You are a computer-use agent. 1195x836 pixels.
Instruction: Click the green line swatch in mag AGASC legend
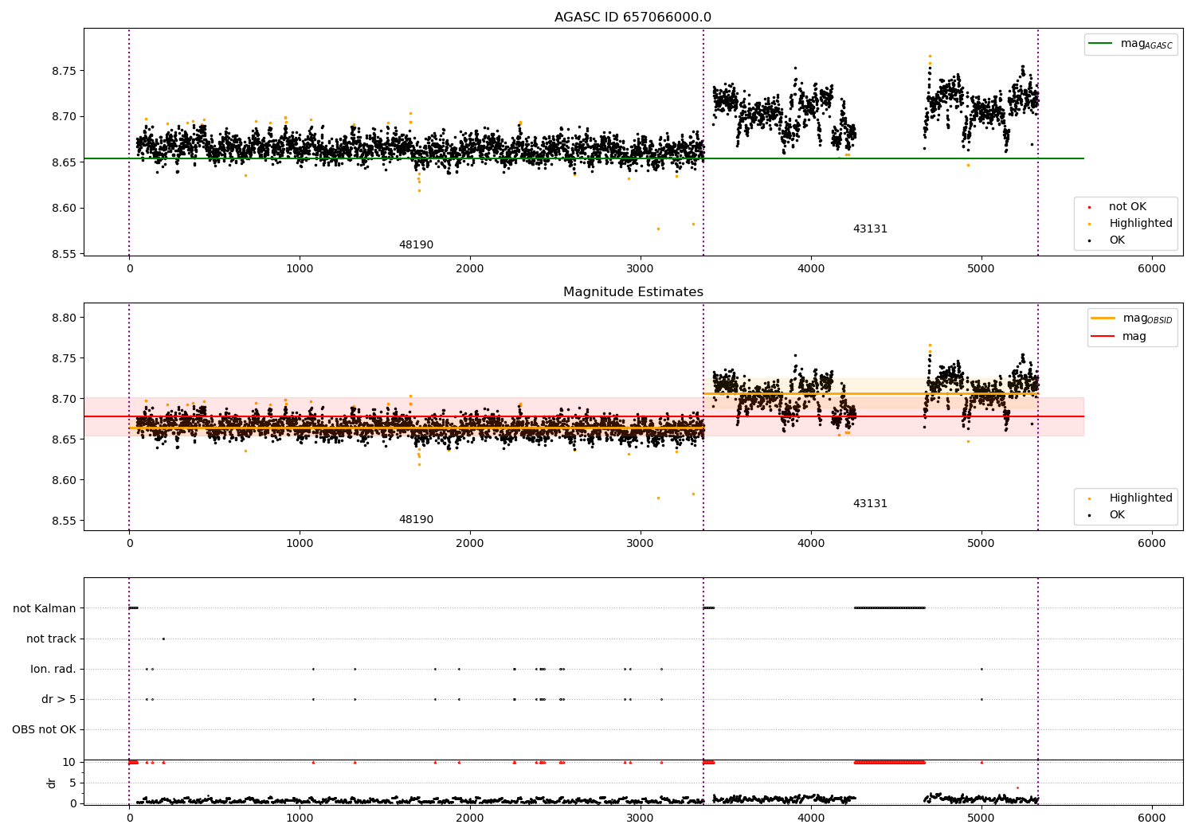[1101, 44]
